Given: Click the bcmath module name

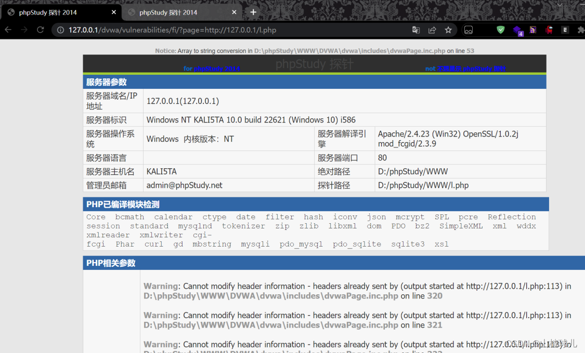Looking at the screenshot, I should pyautogui.click(x=129, y=217).
